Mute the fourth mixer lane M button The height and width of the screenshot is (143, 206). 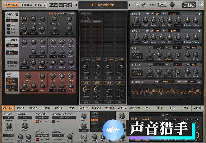(x=117, y=59)
